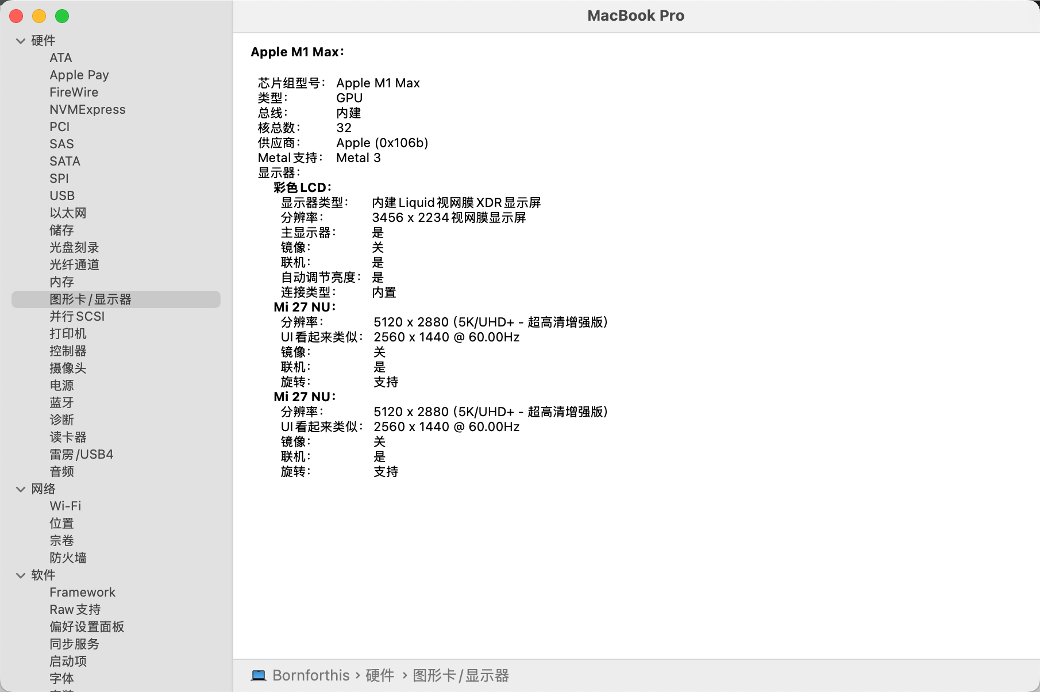This screenshot has height=692, width=1040.
Task: Click 图形卡/显示器 in the bottom path bar
Action: pos(461,675)
